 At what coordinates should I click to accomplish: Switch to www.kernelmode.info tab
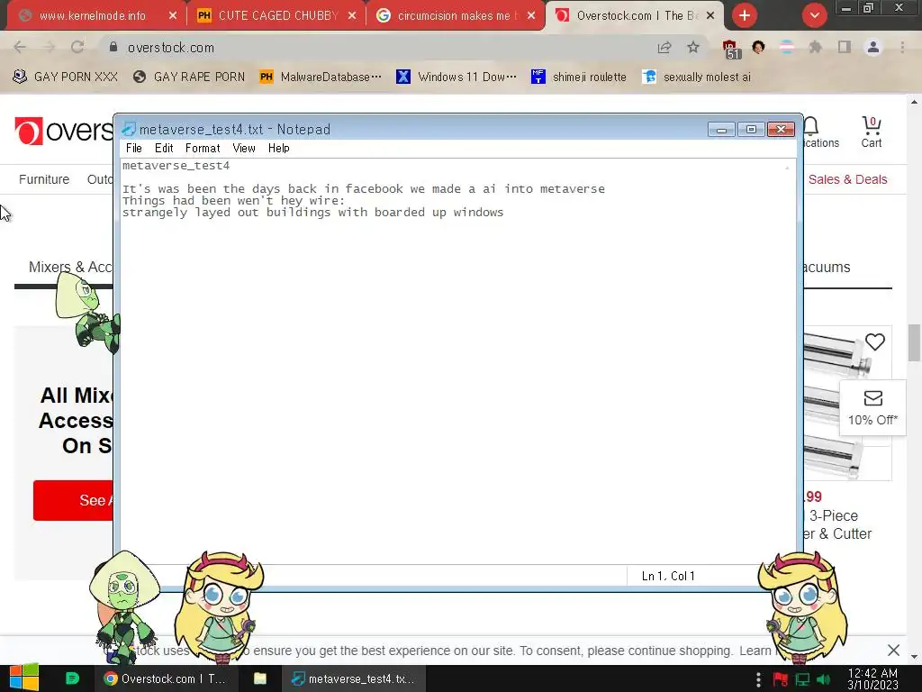(93, 15)
